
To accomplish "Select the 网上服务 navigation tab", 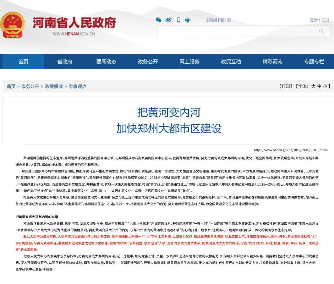I will [x=189, y=62].
